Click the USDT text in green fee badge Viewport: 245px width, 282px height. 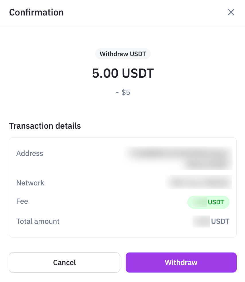click(x=216, y=202)
